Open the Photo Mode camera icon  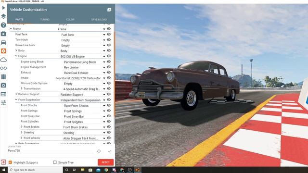point(3,86)
